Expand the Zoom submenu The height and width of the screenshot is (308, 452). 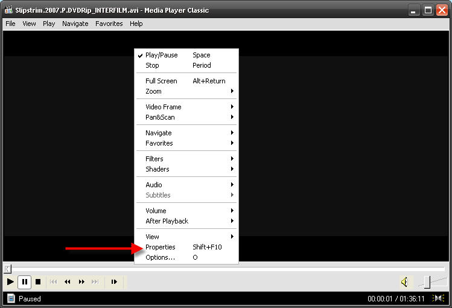click(x=186, y=91)
